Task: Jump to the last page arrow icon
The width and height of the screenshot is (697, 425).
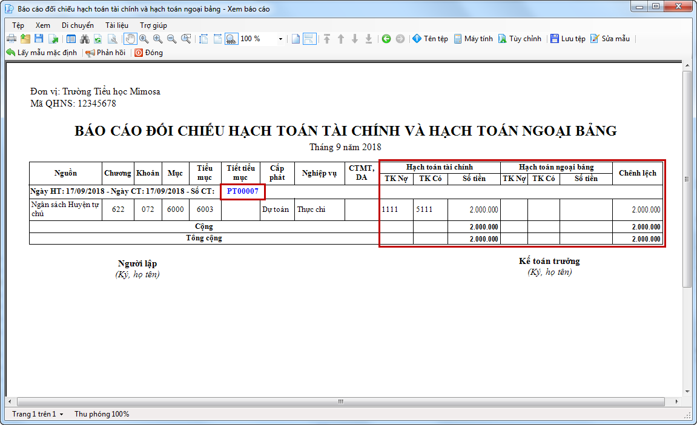Action: (x=369, y=39)
